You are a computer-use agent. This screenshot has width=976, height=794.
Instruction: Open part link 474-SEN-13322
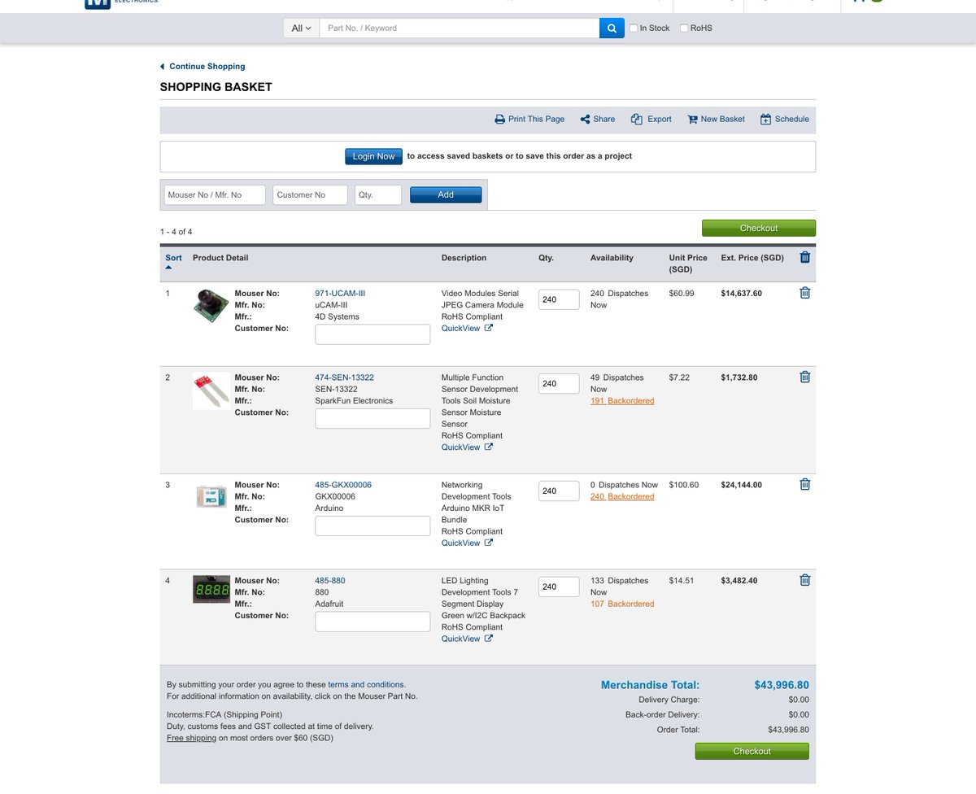pyautogui.click(x=345, y=377)
